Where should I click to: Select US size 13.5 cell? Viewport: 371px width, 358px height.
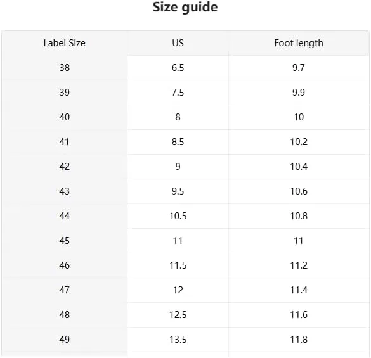pos(178,340)
